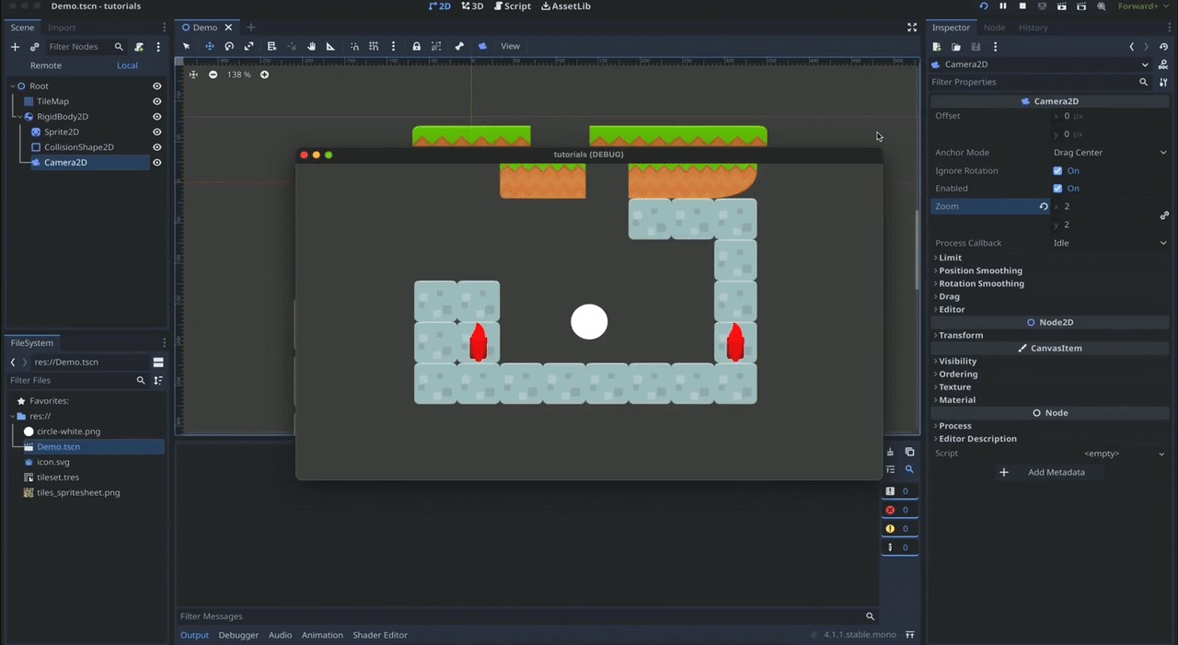Image resolution: width=1178 pixels, height=645 pixels.
Task: Toggle grid snapping icon
Action: tap(374, 46)
